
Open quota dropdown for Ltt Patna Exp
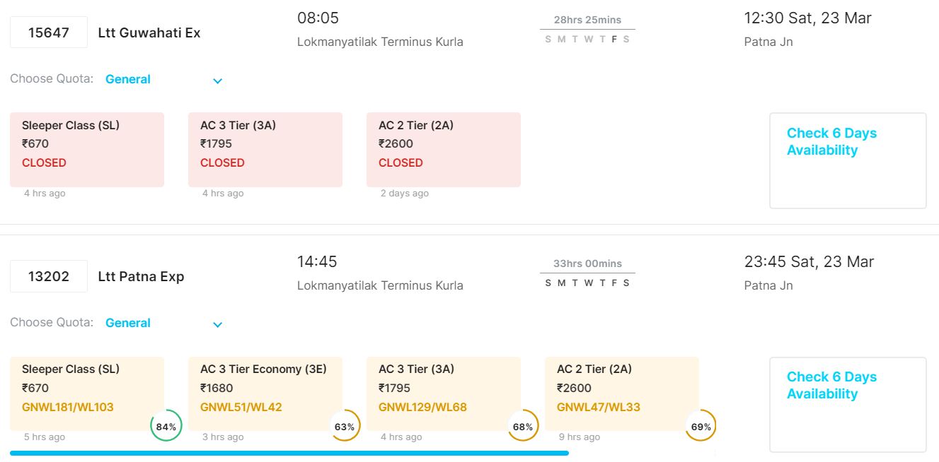(x=163, y=324)
